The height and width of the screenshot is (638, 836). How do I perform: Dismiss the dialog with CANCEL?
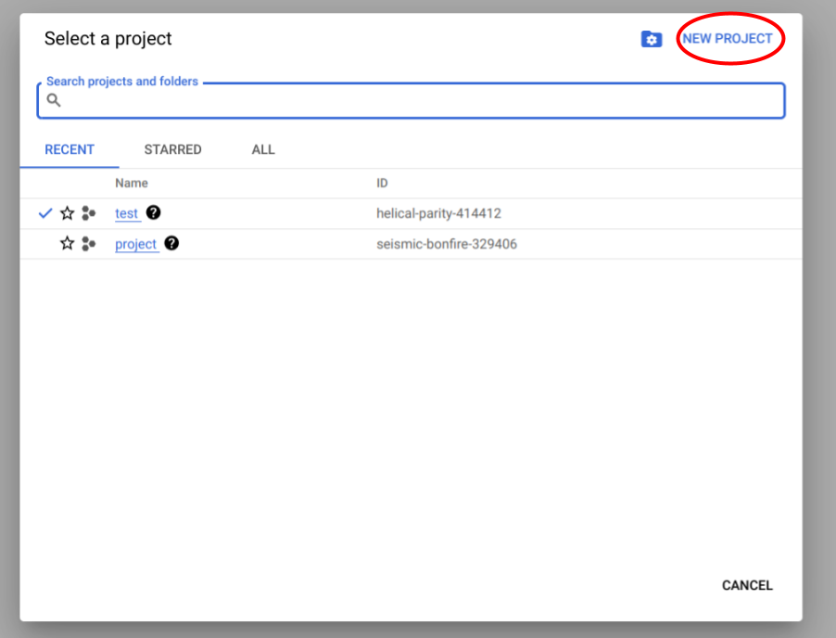747,585
